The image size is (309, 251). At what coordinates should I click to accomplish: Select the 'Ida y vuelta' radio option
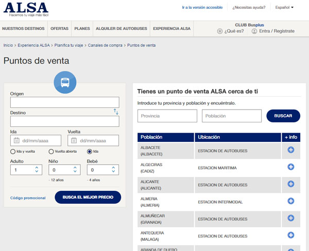(13, 152)
